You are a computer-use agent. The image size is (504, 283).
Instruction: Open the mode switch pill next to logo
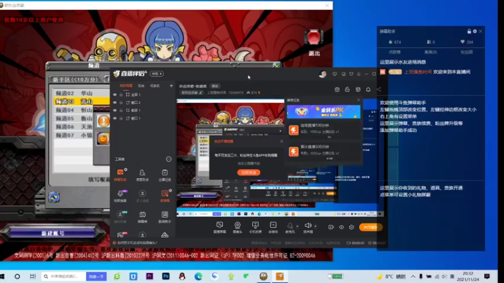click(157, 74)
